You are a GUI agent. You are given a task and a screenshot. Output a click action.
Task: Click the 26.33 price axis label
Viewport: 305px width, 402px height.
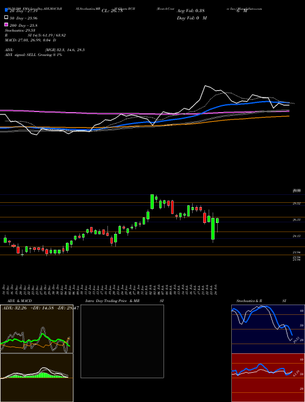pos(297,220)
